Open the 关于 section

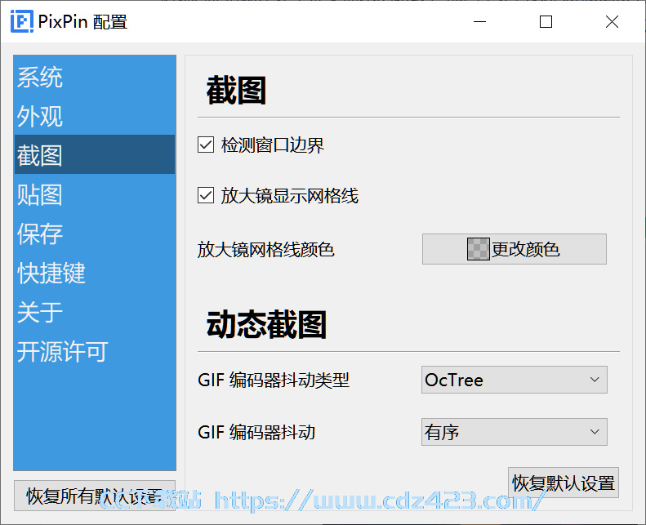coord(95,312)
